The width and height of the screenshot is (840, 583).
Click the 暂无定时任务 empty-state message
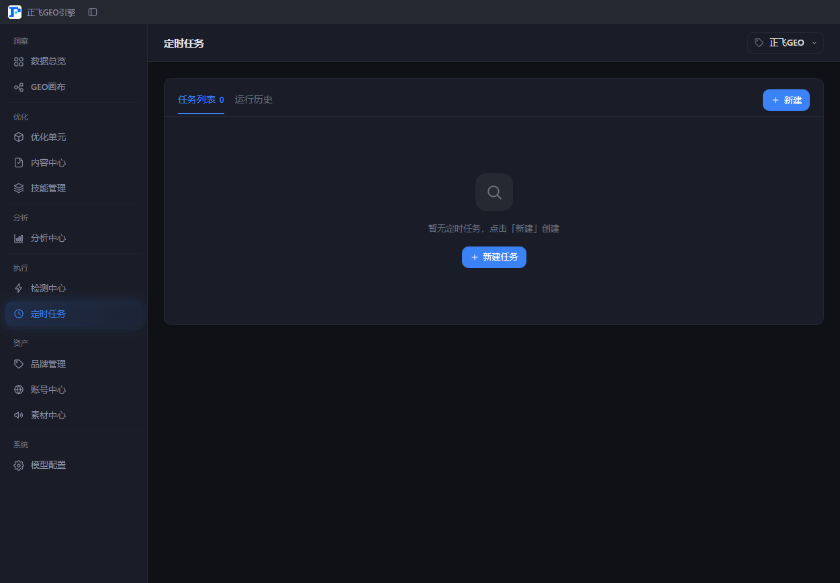point(494,228)
